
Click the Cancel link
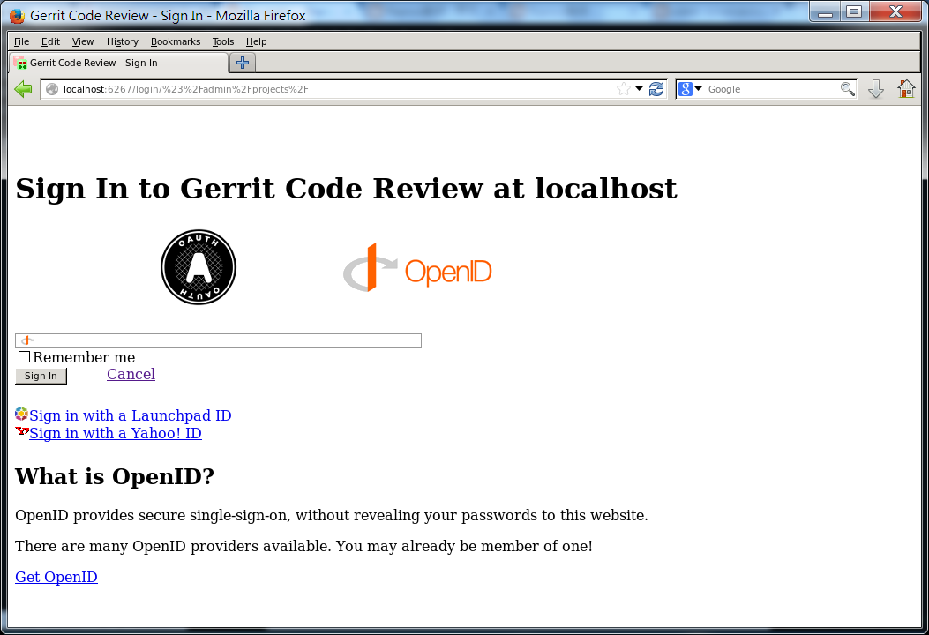131,374
